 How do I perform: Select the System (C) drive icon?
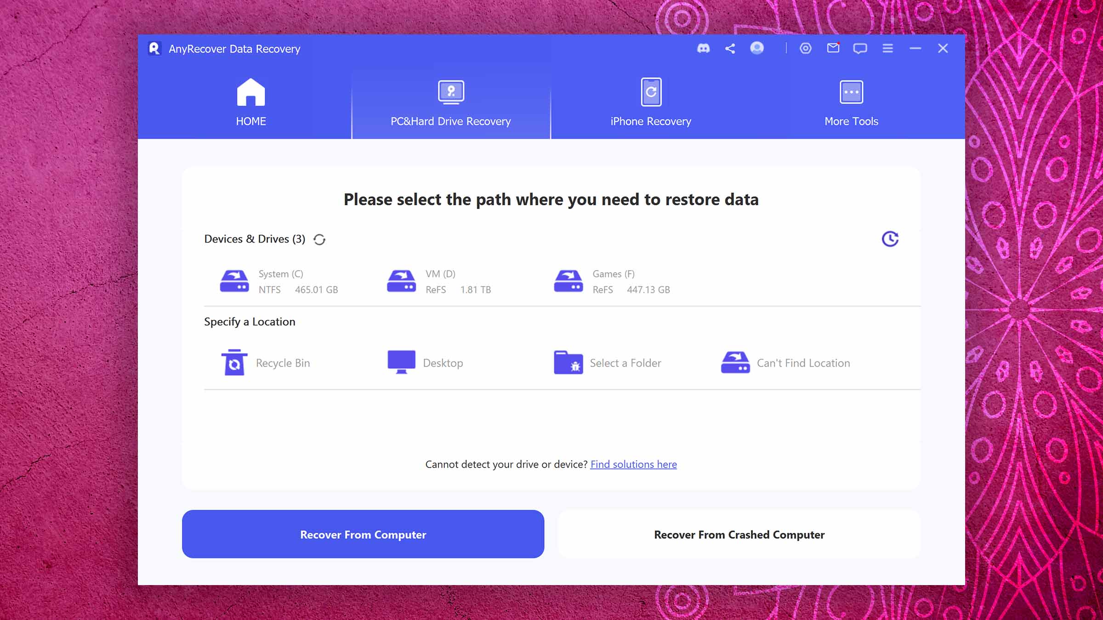pyautogui.click(x=234, y=281)
